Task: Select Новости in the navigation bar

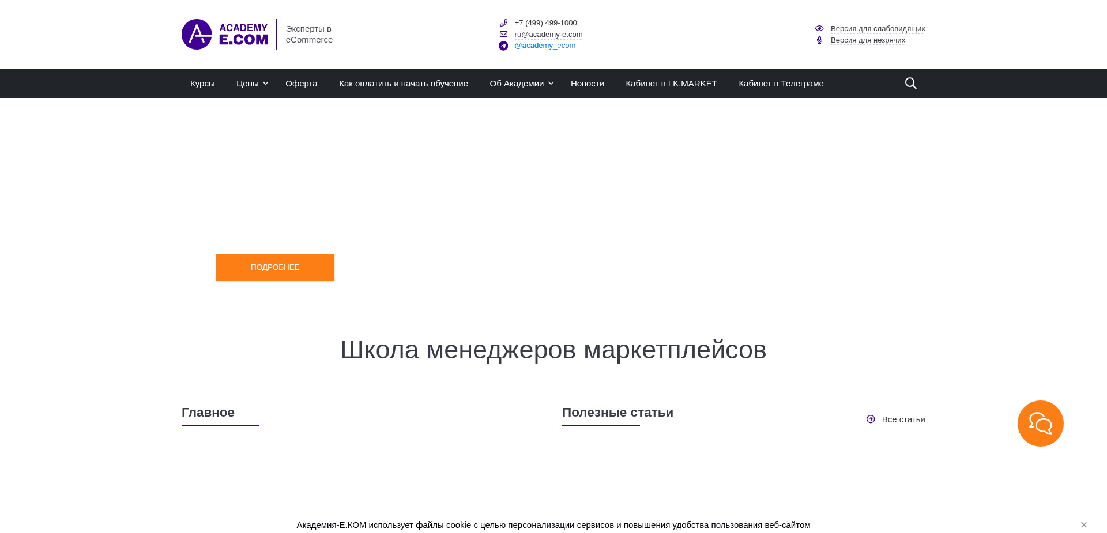Action: [587, 83]
